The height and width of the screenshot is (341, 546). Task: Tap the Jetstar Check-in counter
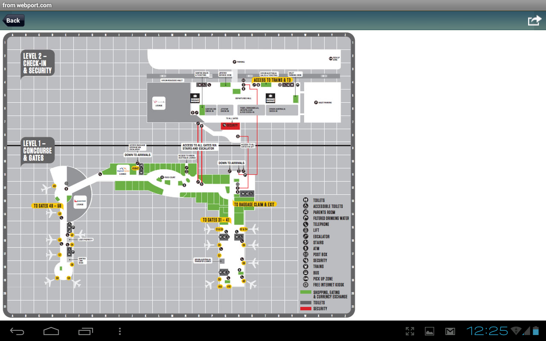pos(225,110)
